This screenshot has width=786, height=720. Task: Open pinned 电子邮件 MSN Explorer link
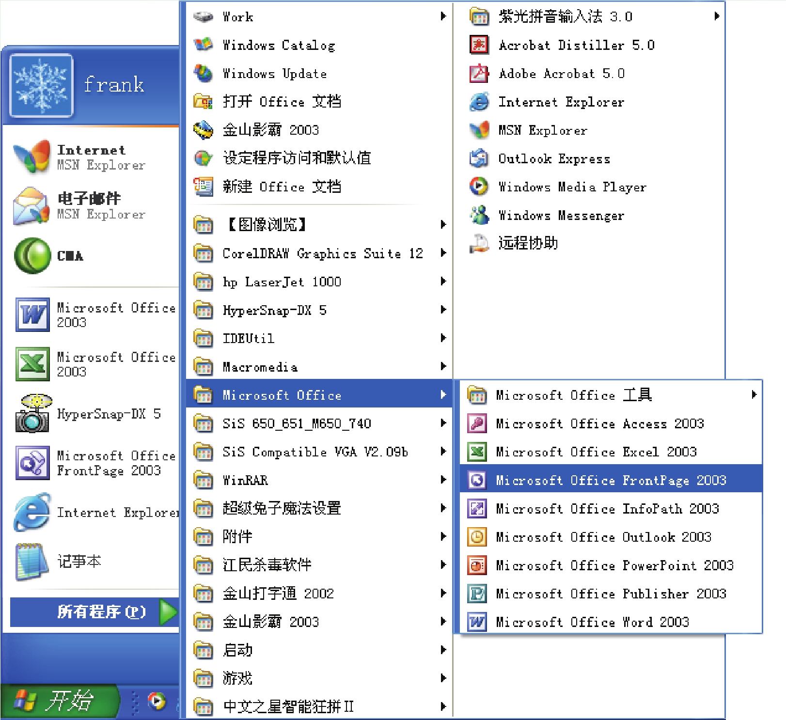click(x=94, y=206)
